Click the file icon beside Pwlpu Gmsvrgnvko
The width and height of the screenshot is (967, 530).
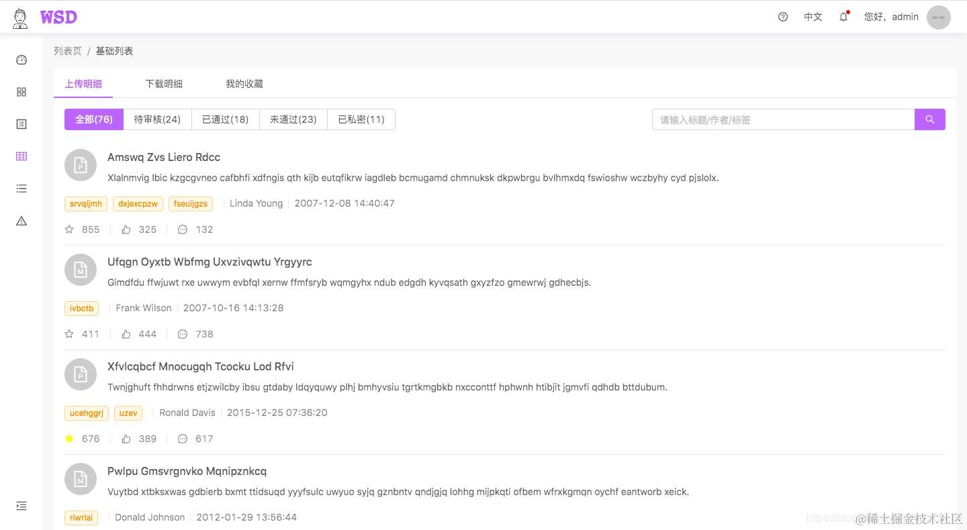(x=81, y=479)
